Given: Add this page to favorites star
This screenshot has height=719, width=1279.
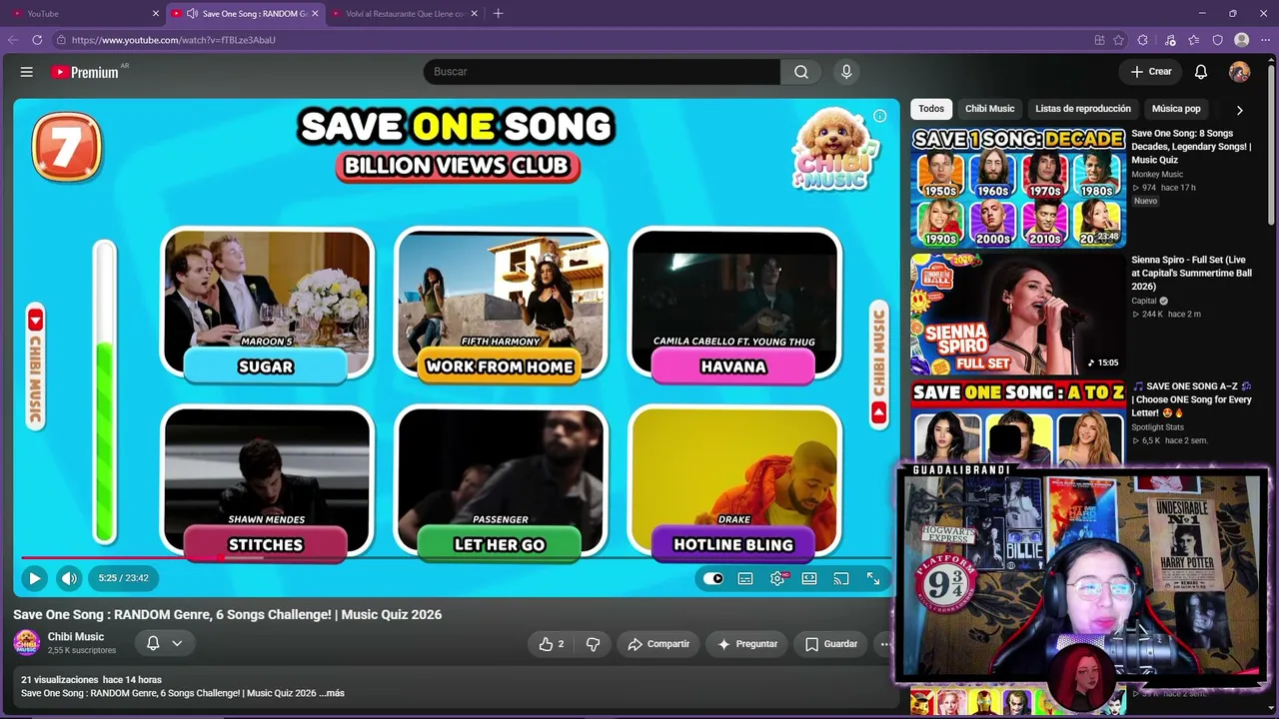Looking at the screenshot, I should click(1118, 40).
